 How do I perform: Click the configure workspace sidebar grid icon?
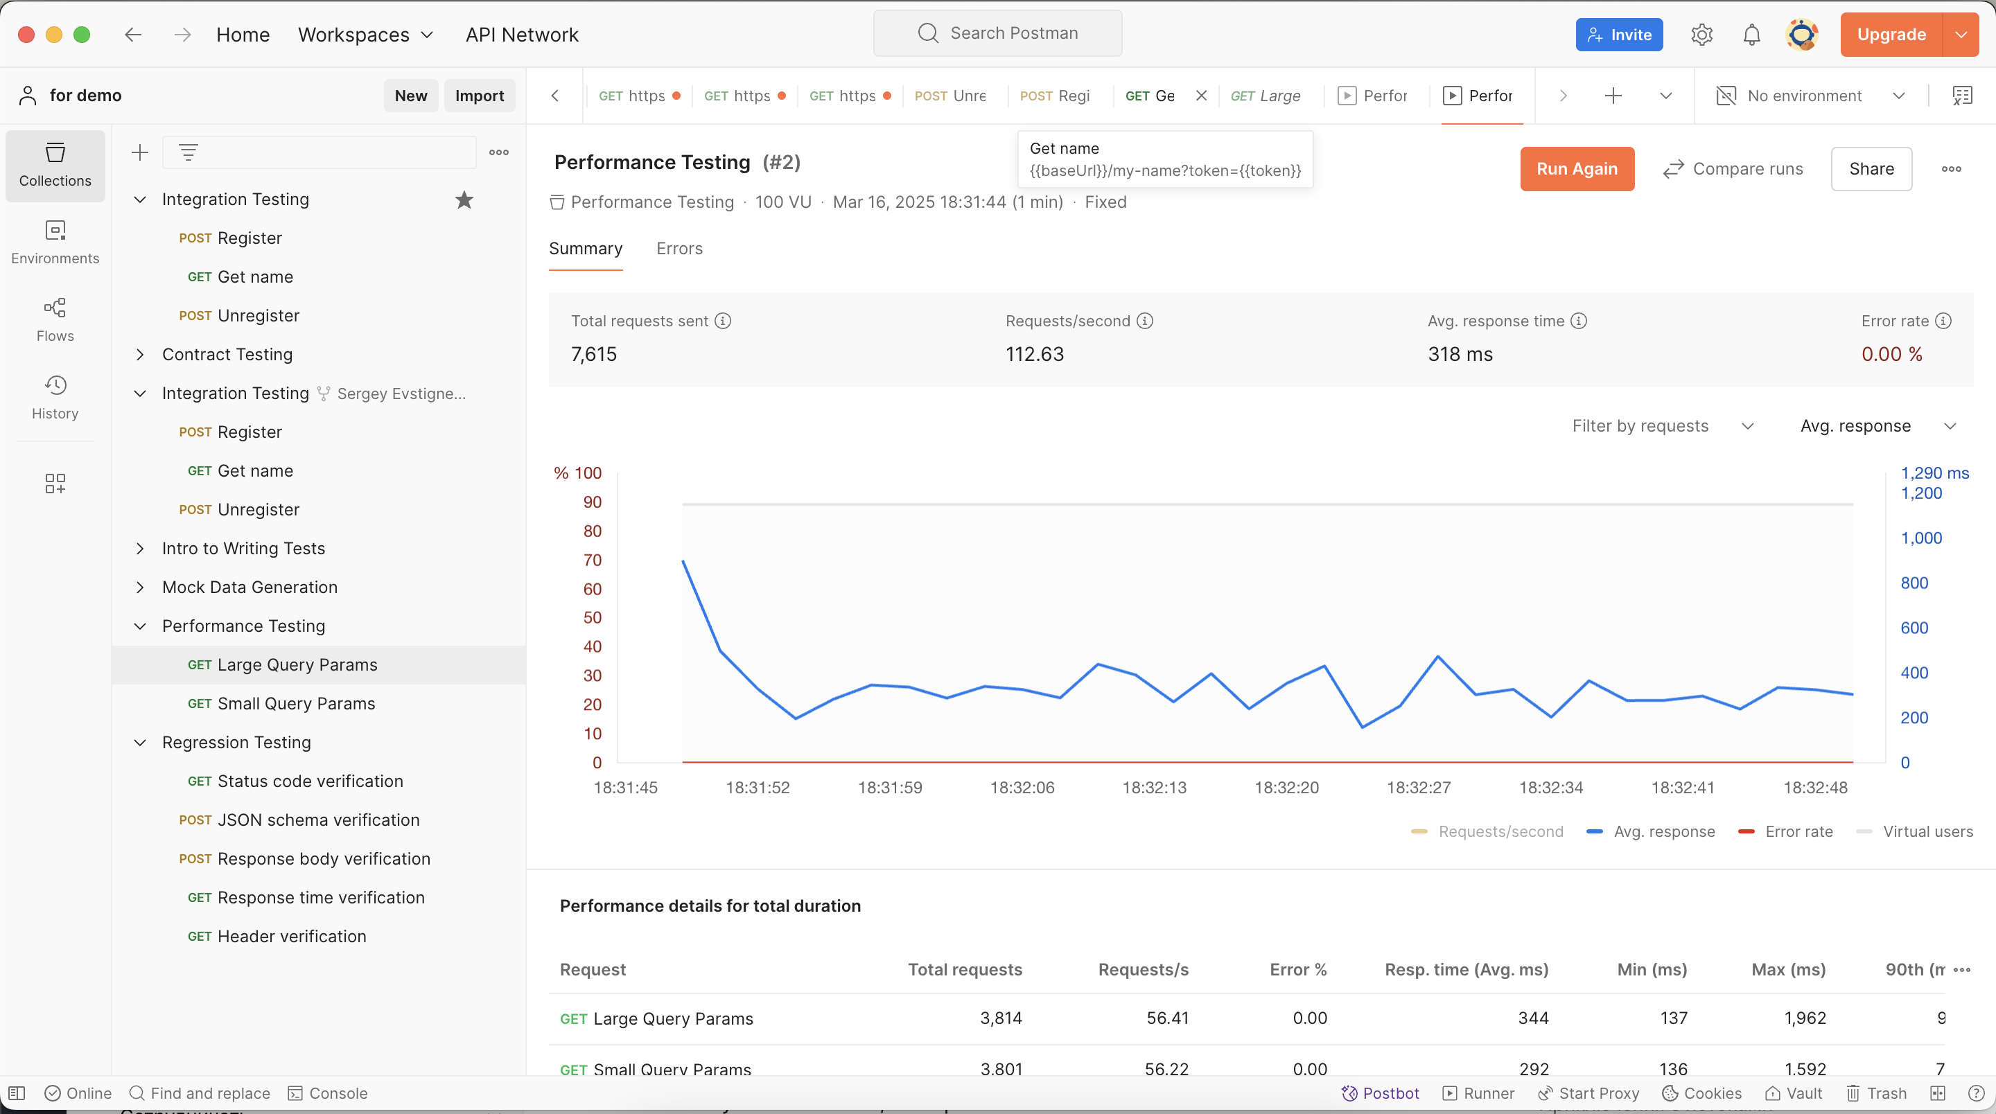tap(55, 484)
